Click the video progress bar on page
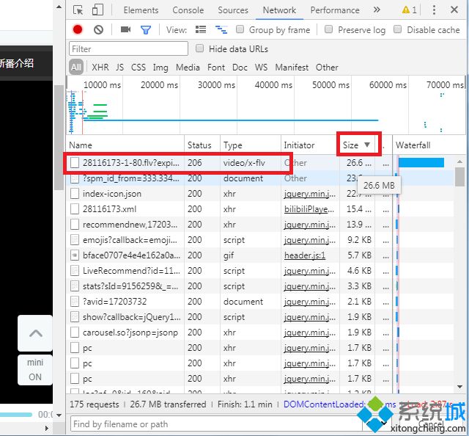469x436 pixels. (16, 415)
